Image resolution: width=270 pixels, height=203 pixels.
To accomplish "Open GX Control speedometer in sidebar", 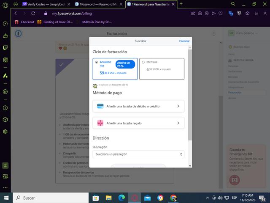I will pyautogui.click(x=5, y=24).
